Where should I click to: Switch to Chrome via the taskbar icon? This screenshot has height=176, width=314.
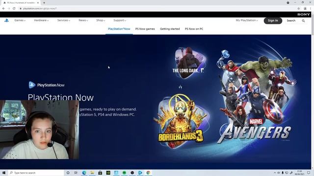point(148,173)
